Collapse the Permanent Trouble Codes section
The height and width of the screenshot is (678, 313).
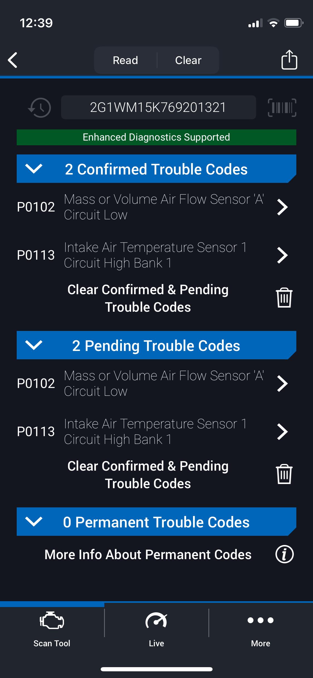[x=34, y=522]
